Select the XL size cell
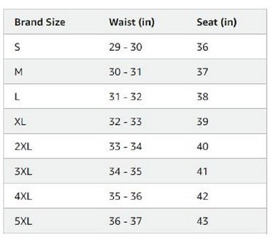Viewport: 271px width, 249px height. (x=20, y=122)
